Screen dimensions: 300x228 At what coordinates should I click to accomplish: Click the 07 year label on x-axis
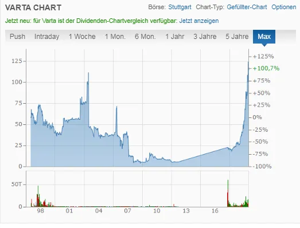(x=127, y=211)
